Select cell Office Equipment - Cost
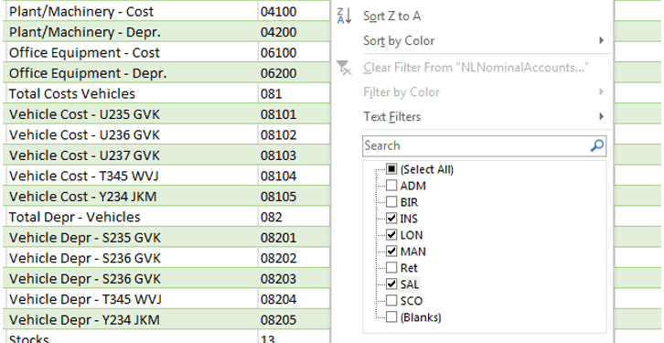Viewport: 664px width, 343px height. [x=131, y=52]
